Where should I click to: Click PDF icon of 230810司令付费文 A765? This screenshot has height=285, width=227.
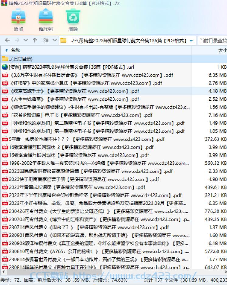(x=5, y=251)
